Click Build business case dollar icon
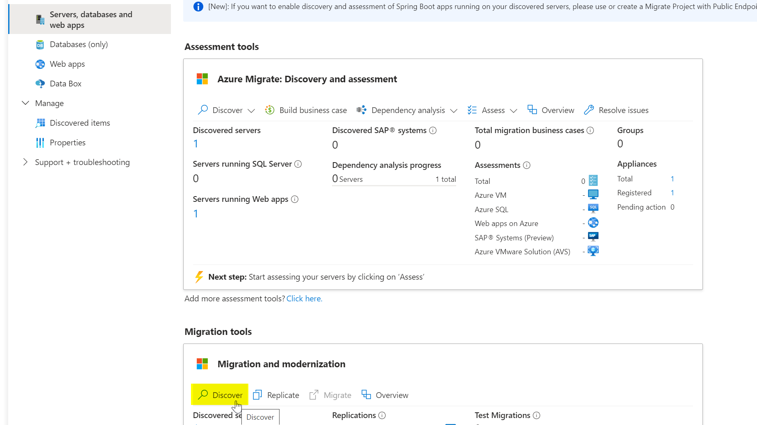Image resolution: width=757 pixels, height=425 pixels. [x=270, y=110]
